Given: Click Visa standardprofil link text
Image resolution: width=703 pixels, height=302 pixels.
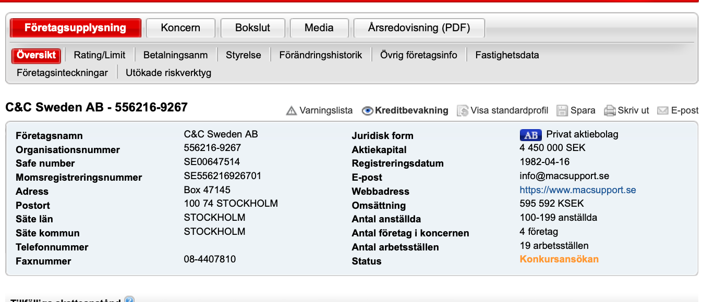Looking at the screenshot, I should pyautogui.click(x=510, y=110).
